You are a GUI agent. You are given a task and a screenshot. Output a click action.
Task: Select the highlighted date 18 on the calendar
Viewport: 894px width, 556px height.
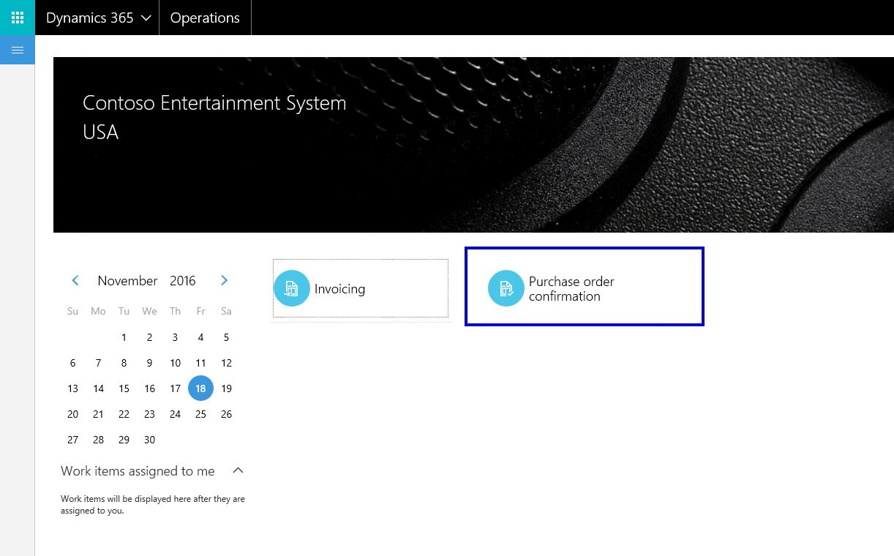coord(200,388)
